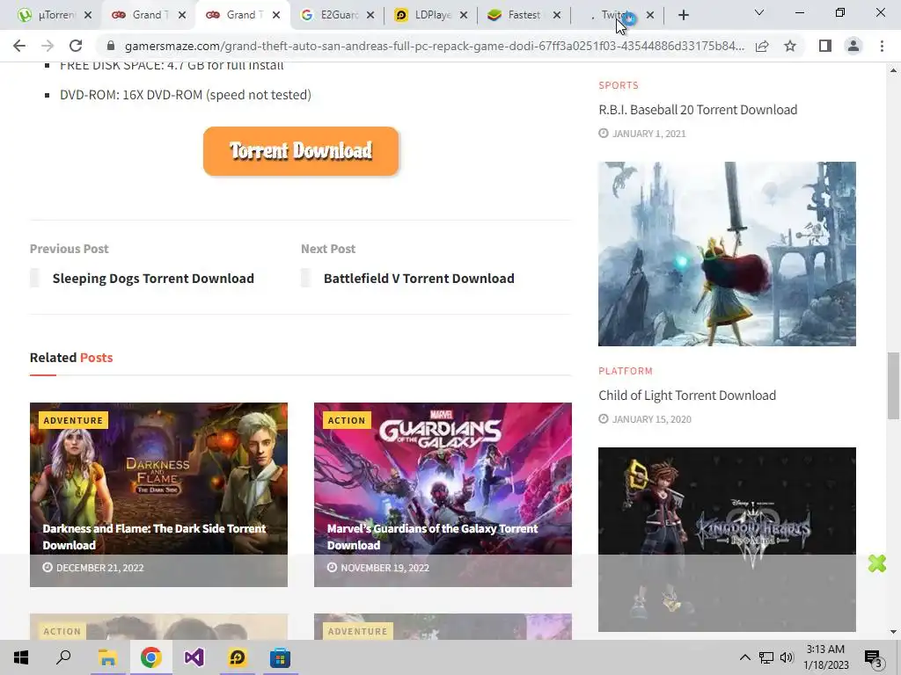Open notification center icon

coord(873,657)
